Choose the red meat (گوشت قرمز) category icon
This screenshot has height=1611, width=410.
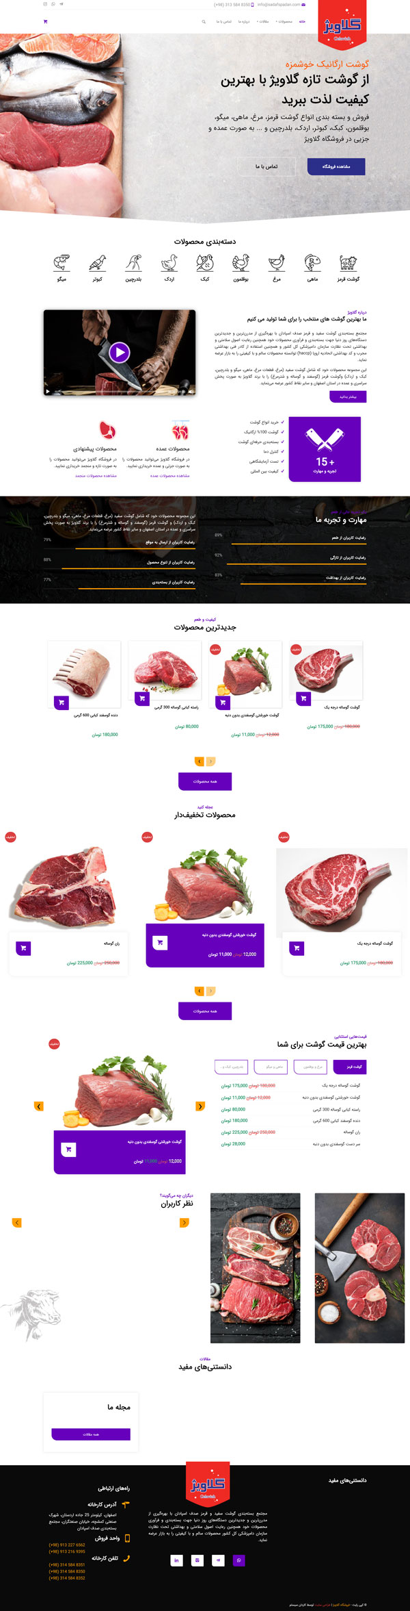(x=348, y=263)
